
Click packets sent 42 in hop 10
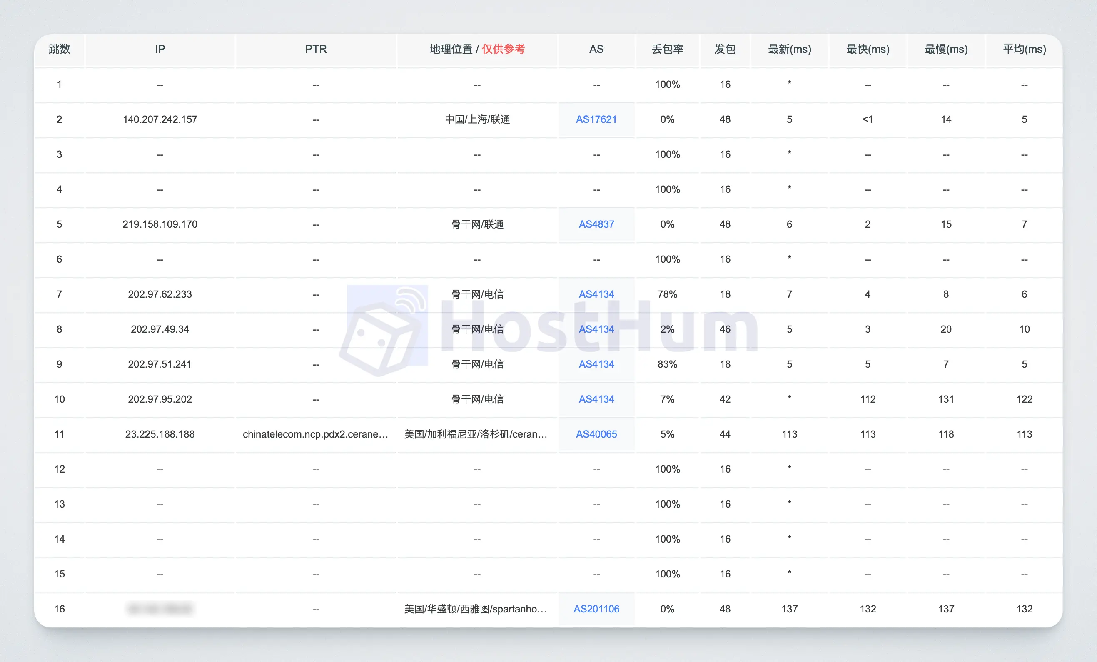(725, 399)
